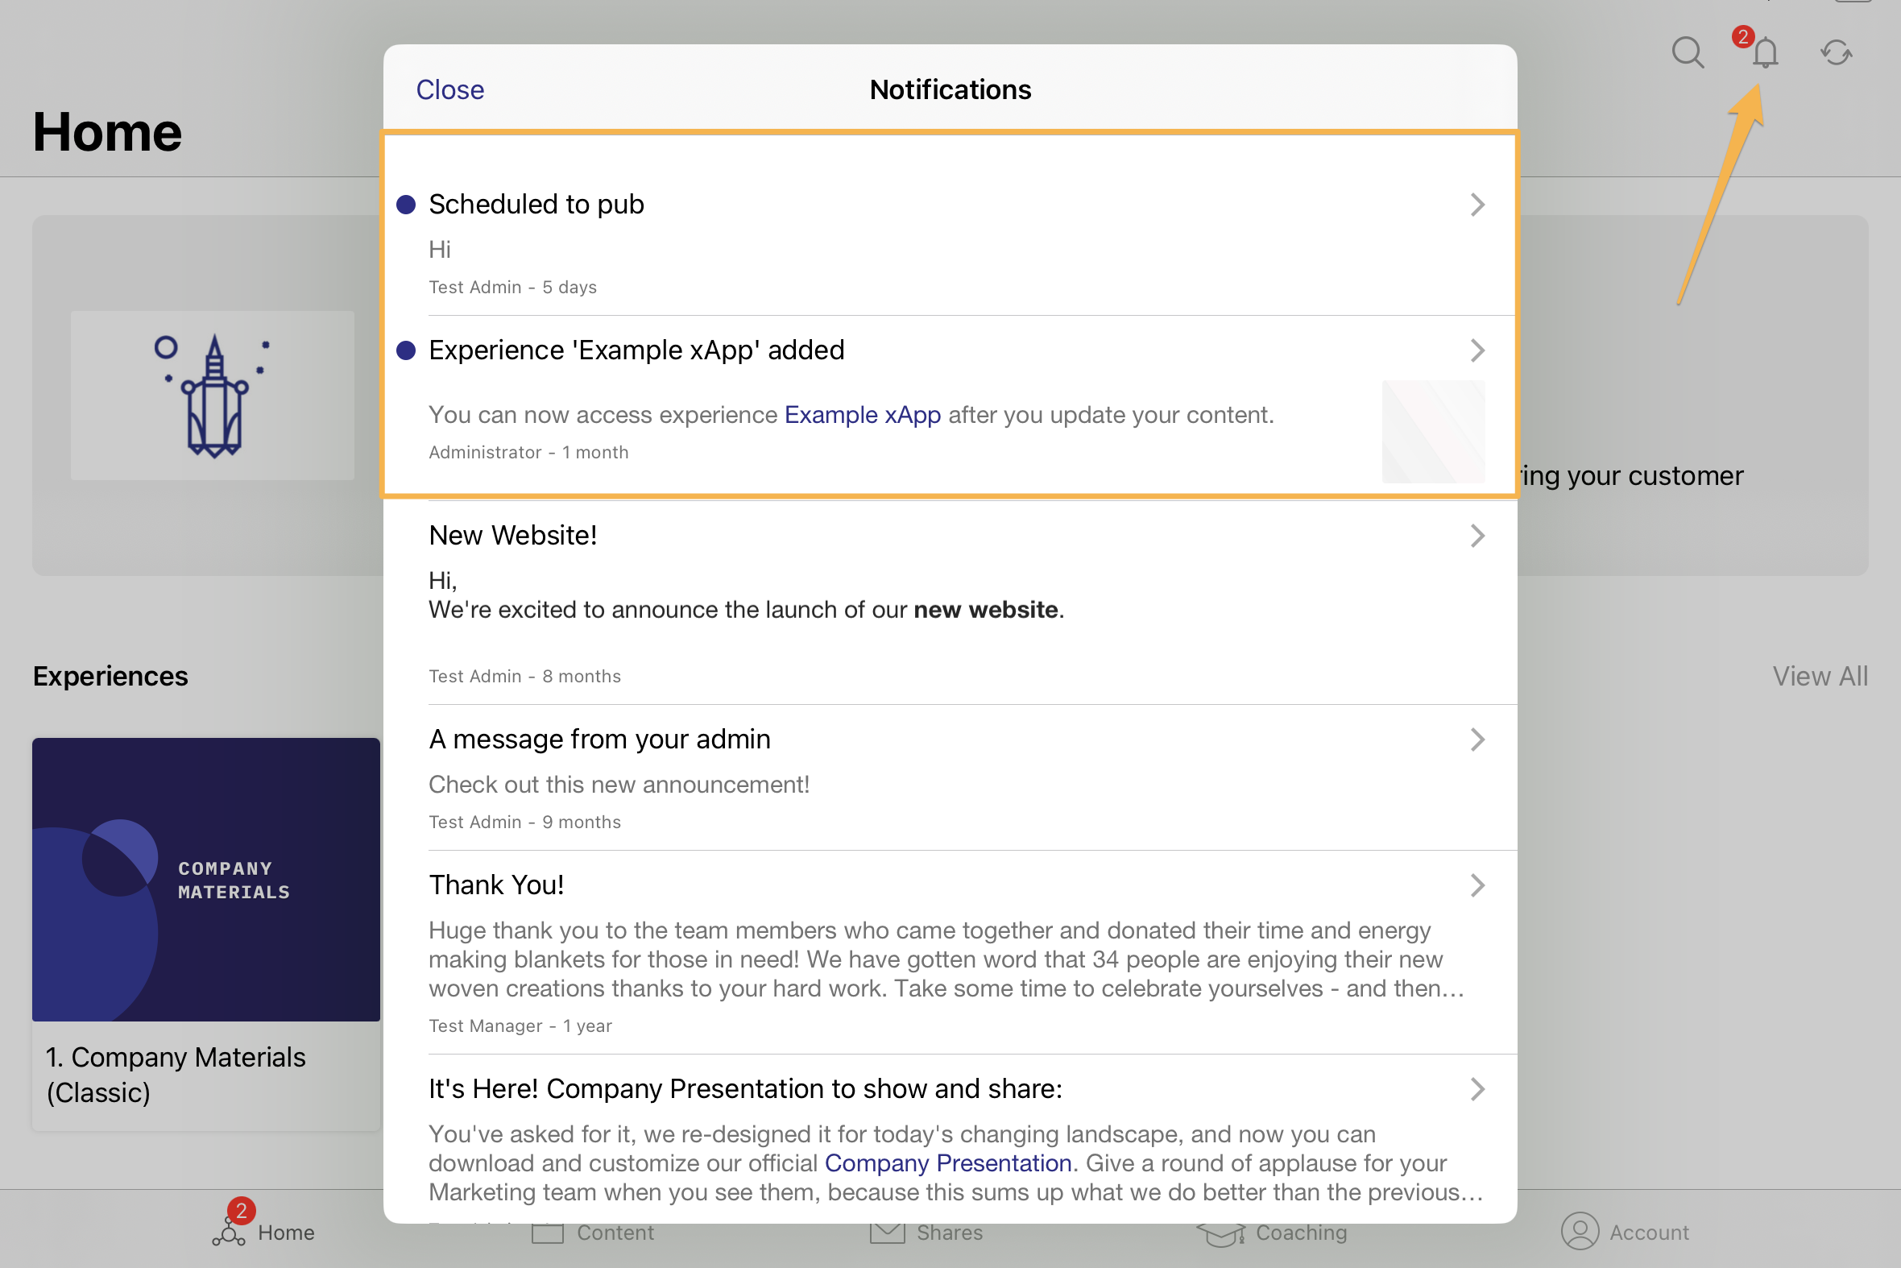This screenshot has width=1901, height=1268.
Task: Expand the Experience 'Example xApp' added chevron
Action: click(1477, 350)
